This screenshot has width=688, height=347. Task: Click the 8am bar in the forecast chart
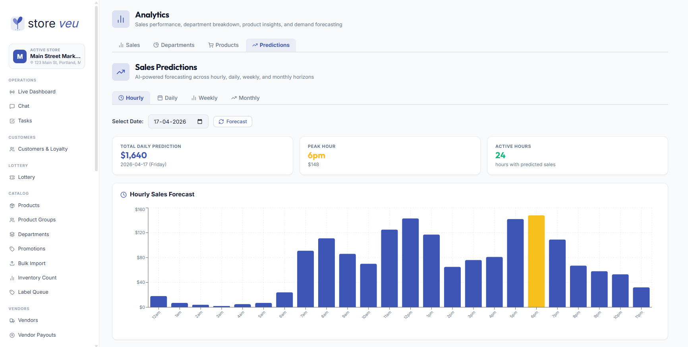coord(327,273)
